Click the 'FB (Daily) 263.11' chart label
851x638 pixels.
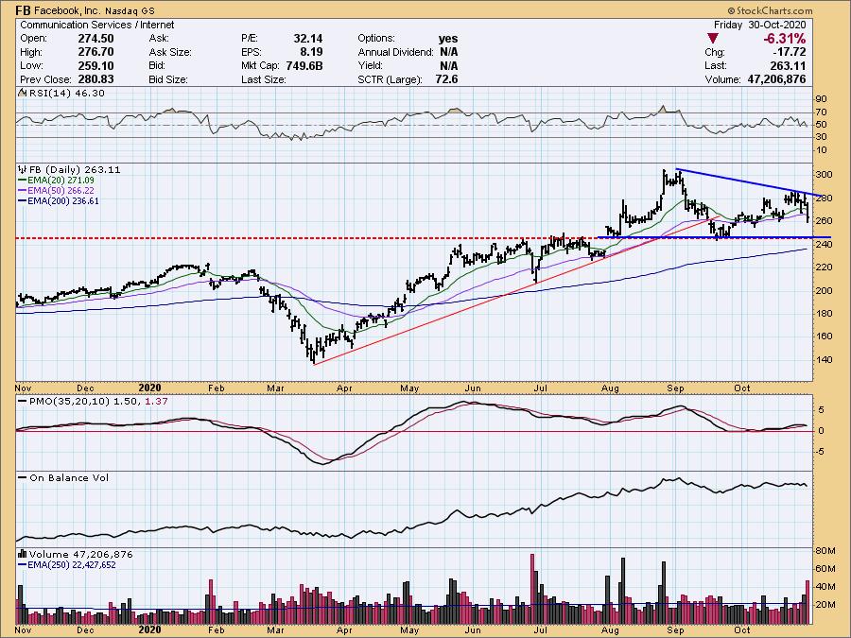(x=75, y=169)
